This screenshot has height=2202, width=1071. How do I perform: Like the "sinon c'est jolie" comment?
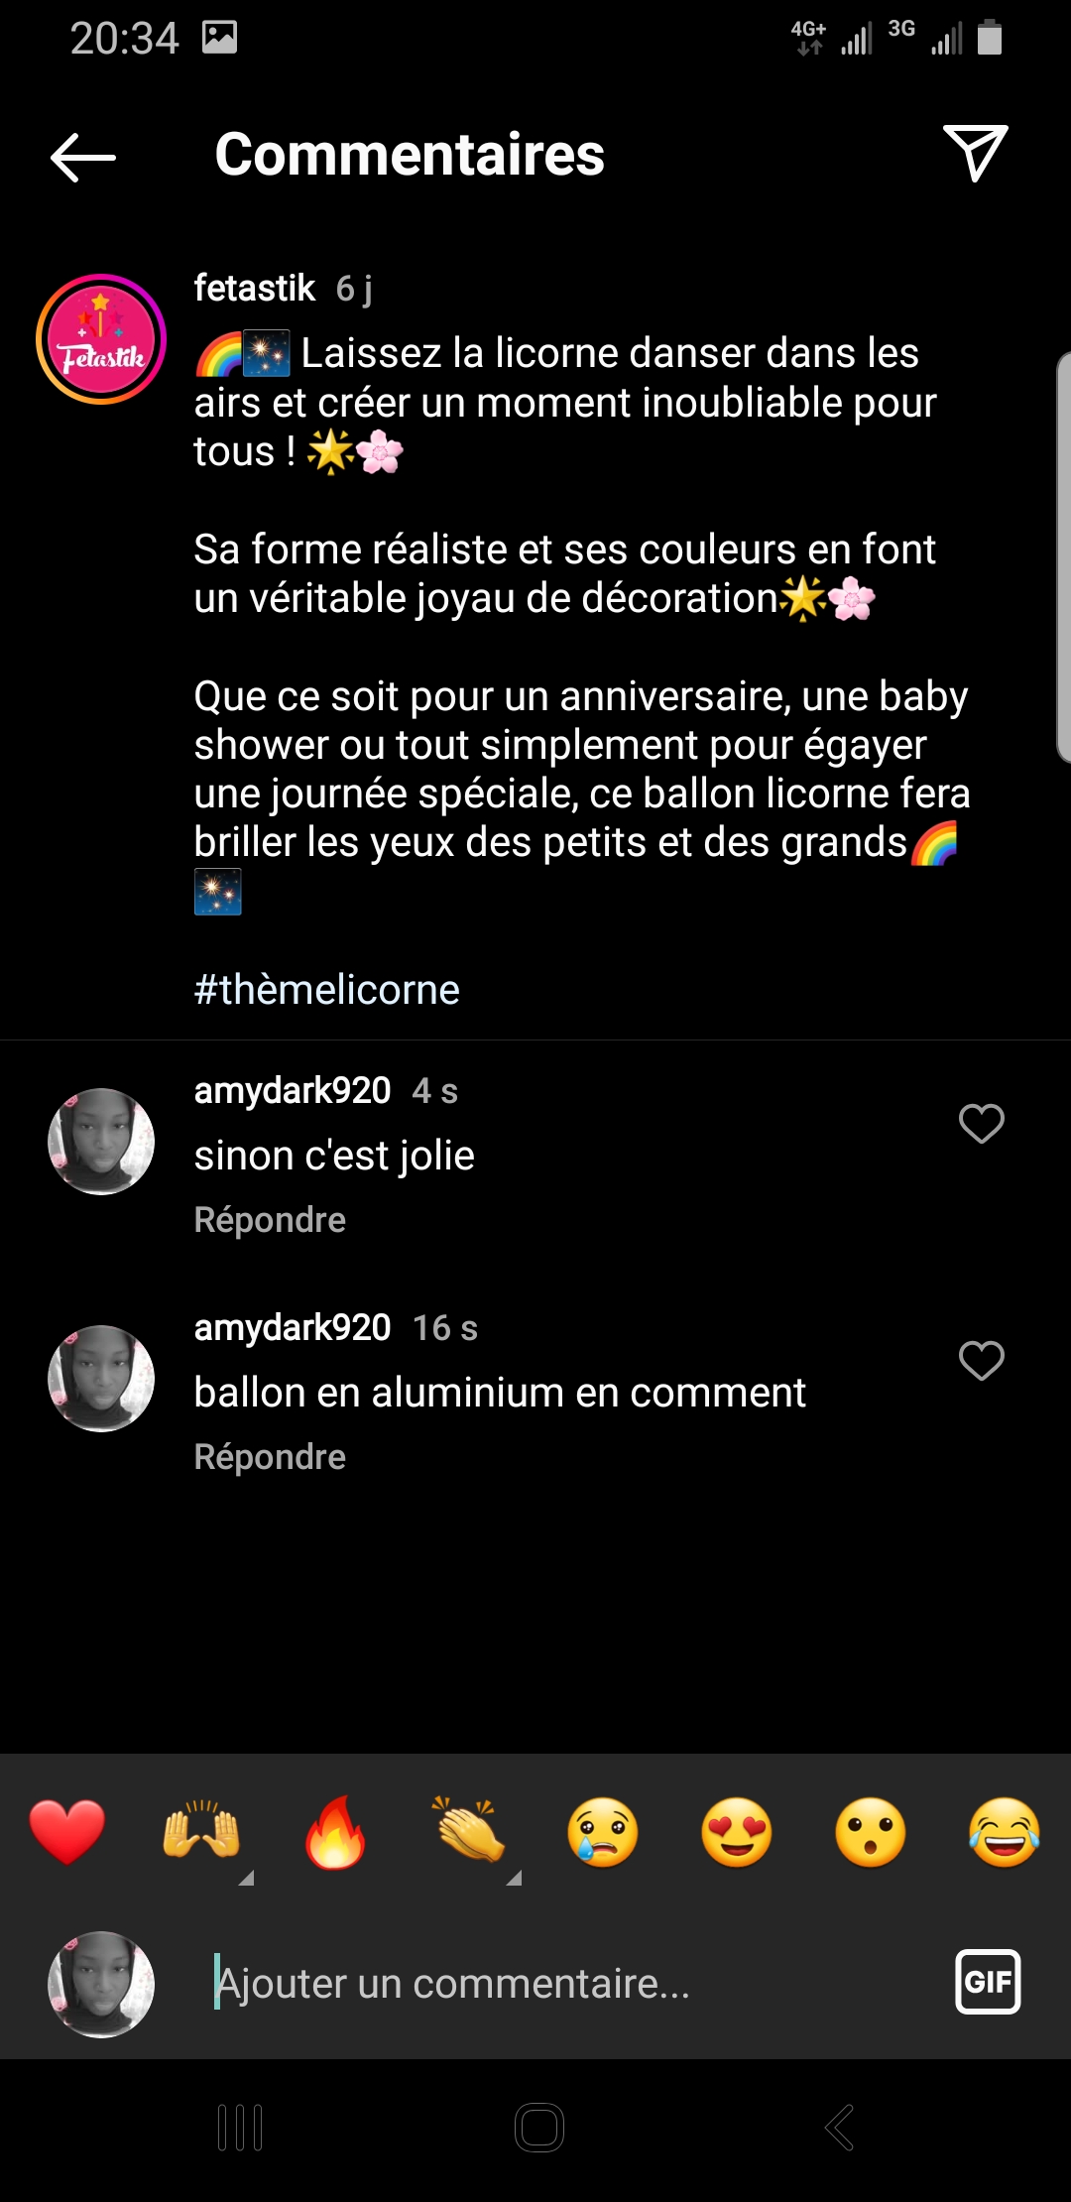coord(981,1124)
